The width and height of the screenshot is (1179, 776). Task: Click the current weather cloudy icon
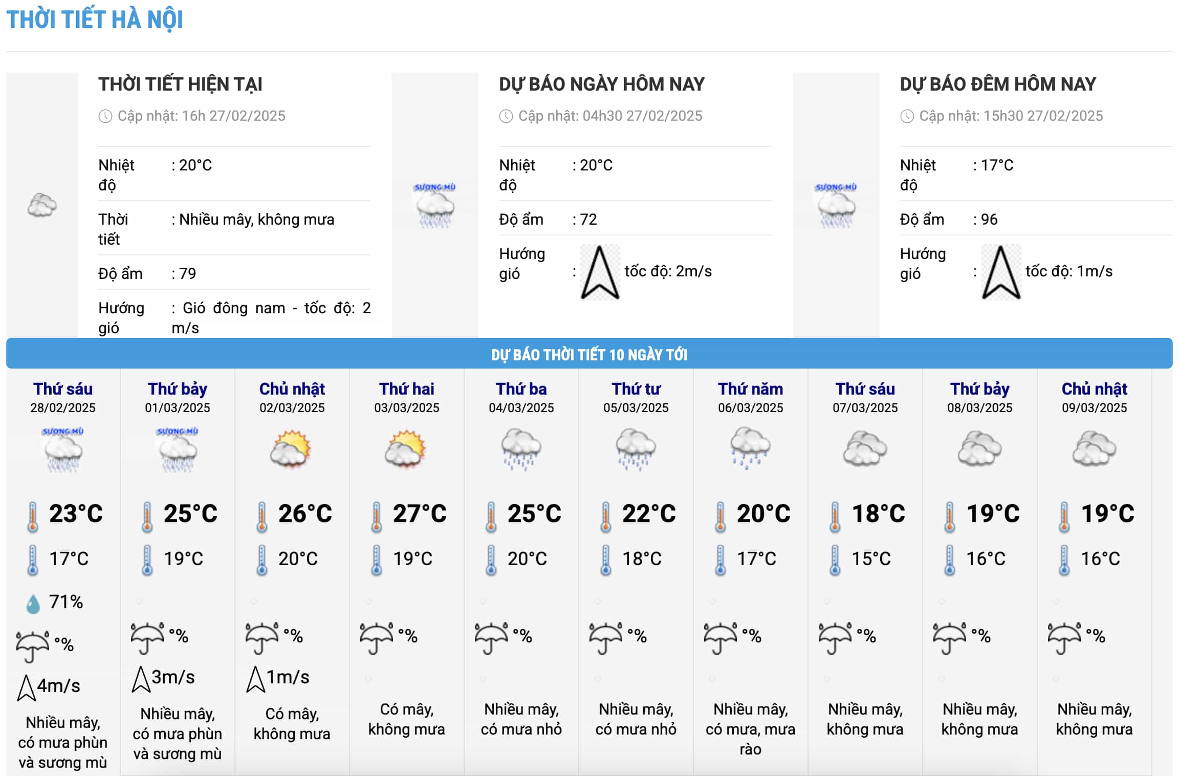click(x=42, y=205)
